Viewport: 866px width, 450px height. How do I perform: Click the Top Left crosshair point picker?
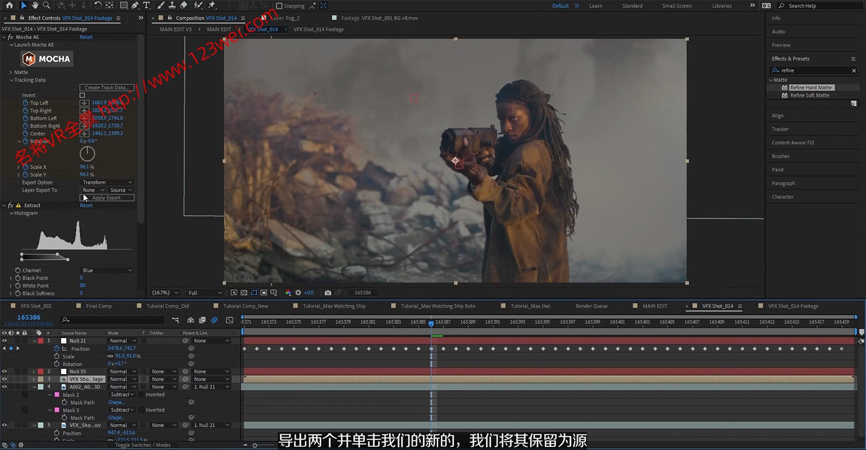(84, 103)
